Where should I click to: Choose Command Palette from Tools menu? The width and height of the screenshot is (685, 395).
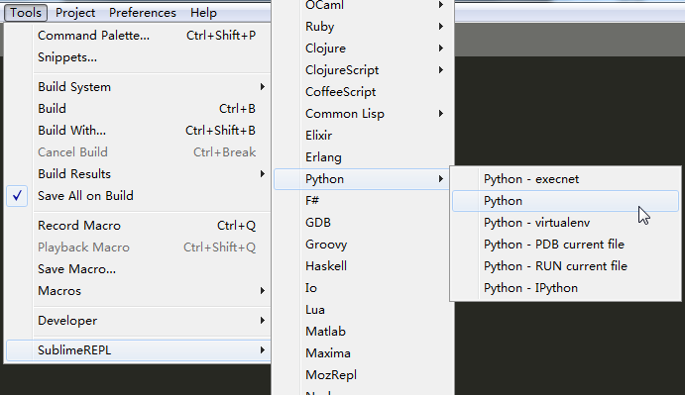[x=138, y=36]
